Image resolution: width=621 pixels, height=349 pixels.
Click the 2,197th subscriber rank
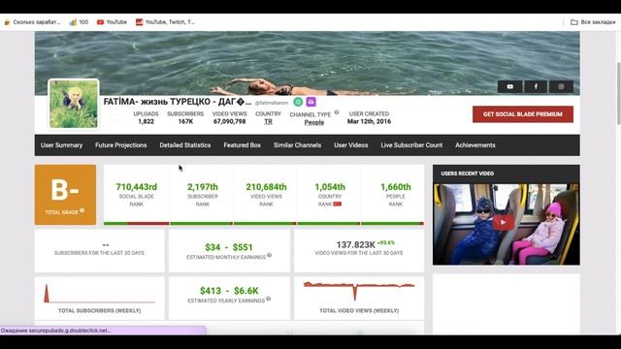(x=203, y=187)
